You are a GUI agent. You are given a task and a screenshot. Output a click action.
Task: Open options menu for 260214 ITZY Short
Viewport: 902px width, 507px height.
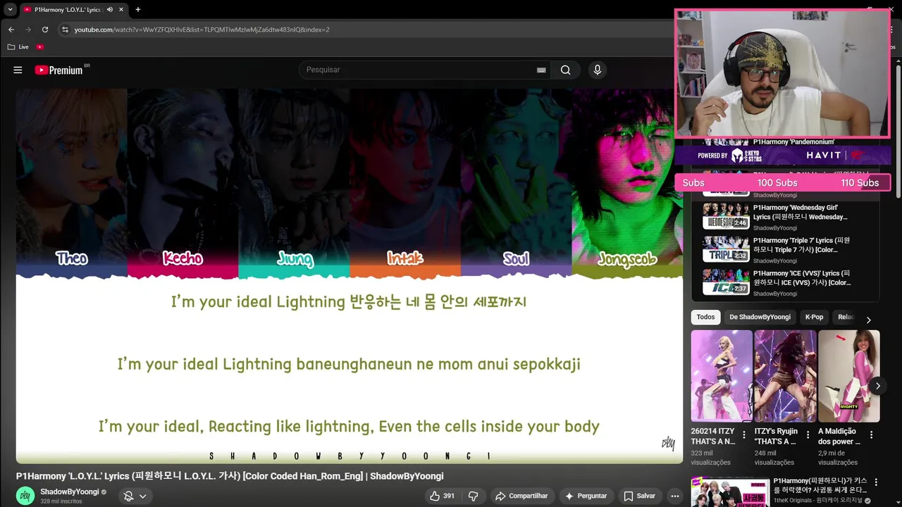[x=744, y=435]
